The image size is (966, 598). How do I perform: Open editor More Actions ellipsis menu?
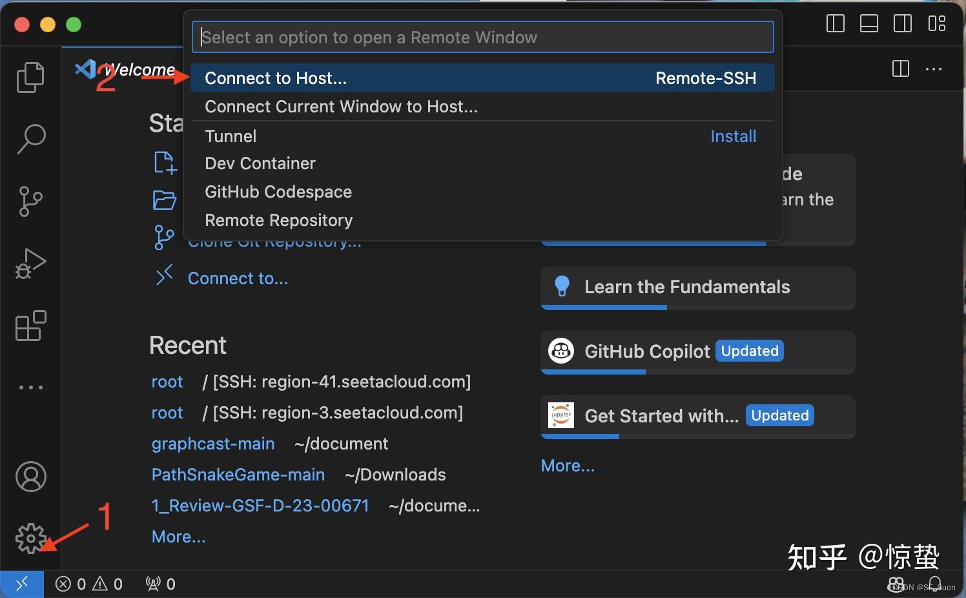(934, 69)
